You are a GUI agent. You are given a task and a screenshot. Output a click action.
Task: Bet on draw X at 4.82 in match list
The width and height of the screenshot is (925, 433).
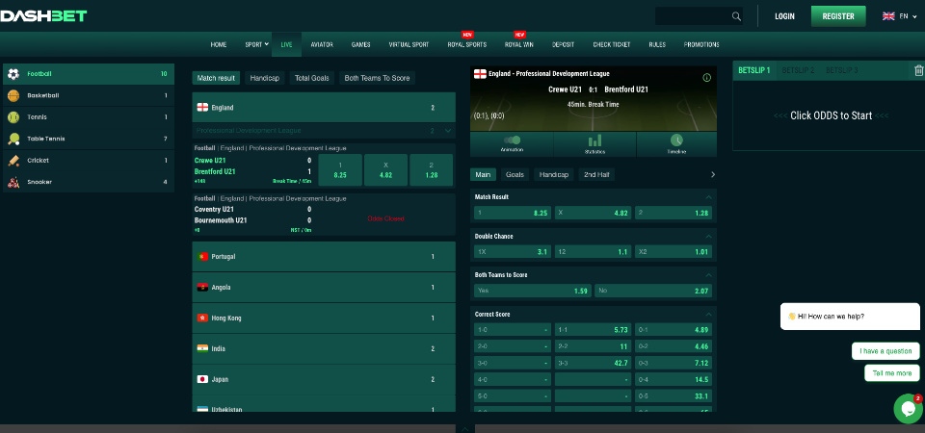pos(385,170)
